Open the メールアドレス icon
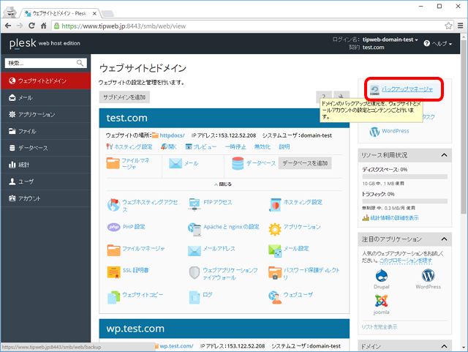This screenshot has height=352, width=468. click(195, 251)
